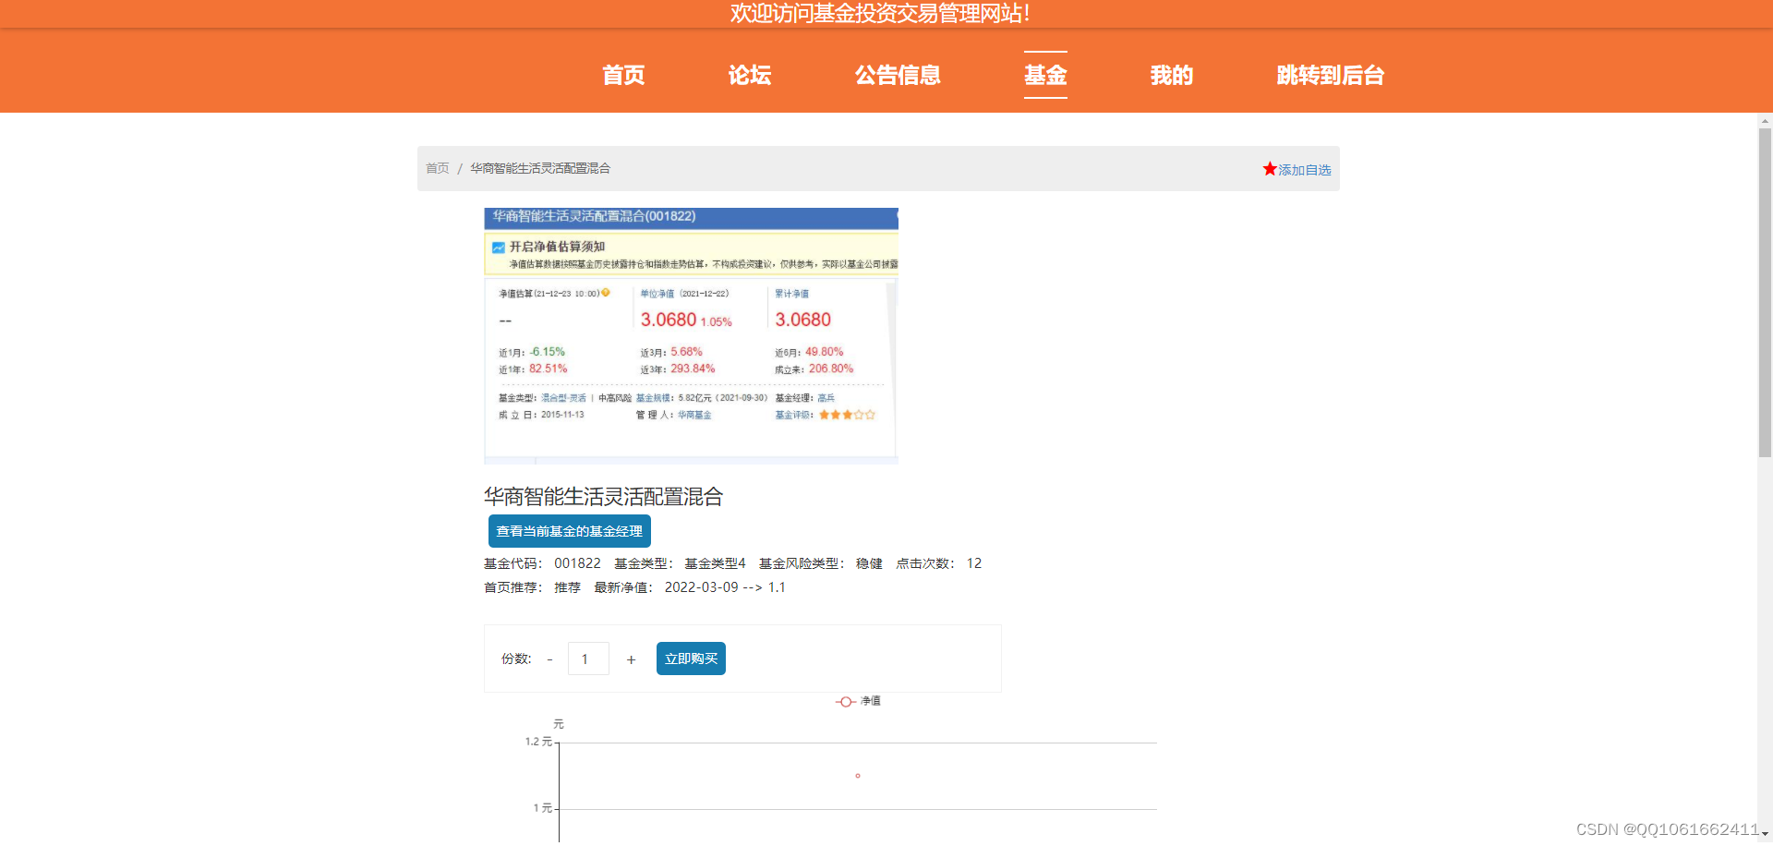This screenshot has width=1773, height=846.
Task: Focus the 份数 quantity input field
Action: [588, 659]
